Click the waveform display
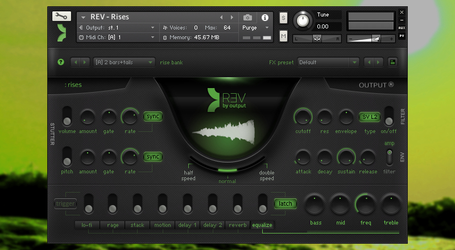This screenshot has height=250, width=455. [x=224, y=132]
